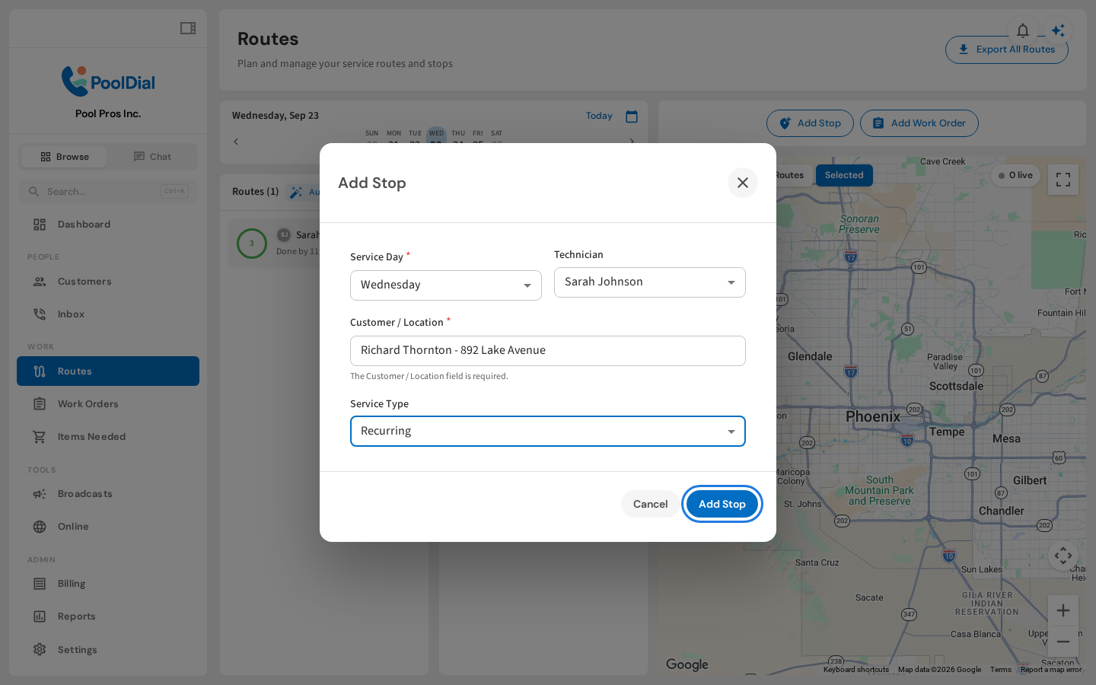
Task: Click the Today link
Action: coord(599,116)
